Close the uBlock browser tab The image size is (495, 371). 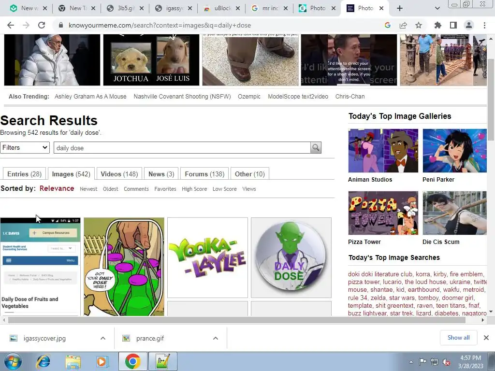pos(238,9)
